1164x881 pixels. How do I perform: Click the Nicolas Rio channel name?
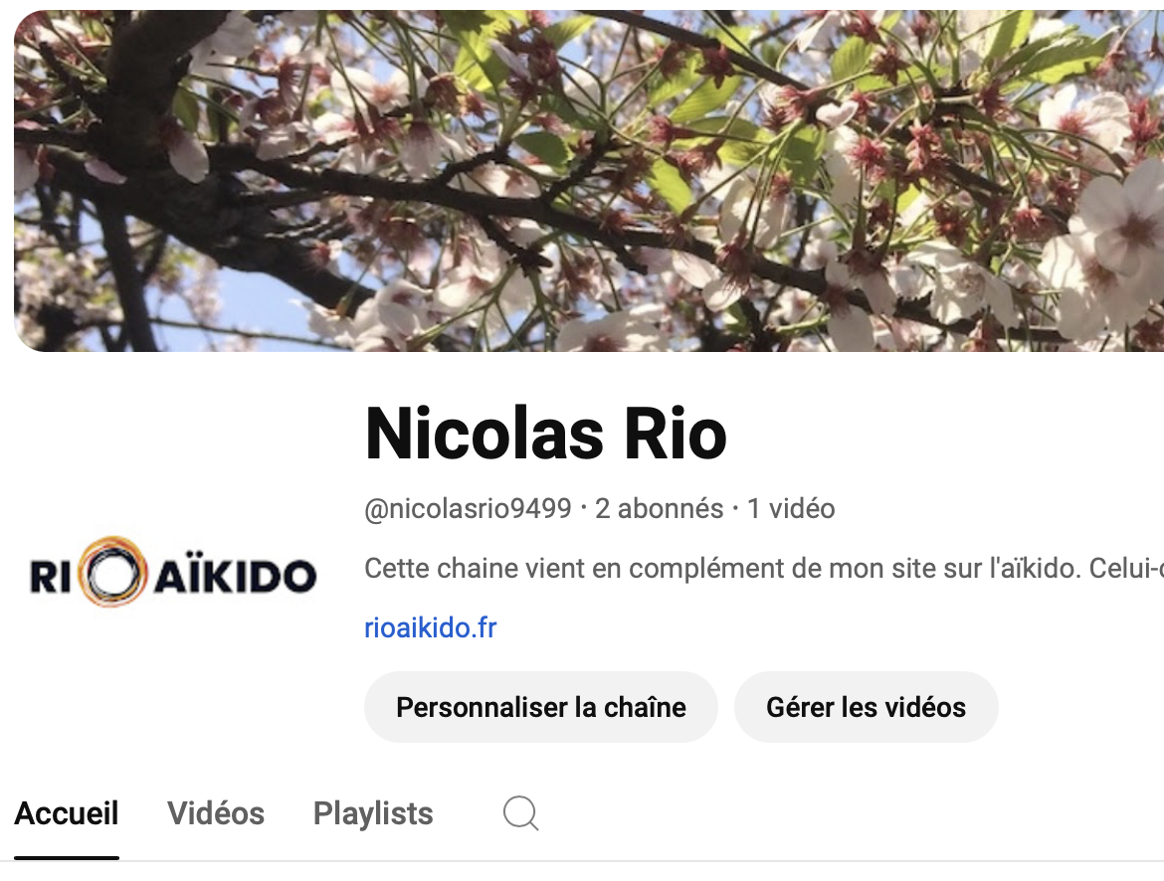(x=545, y=435)
